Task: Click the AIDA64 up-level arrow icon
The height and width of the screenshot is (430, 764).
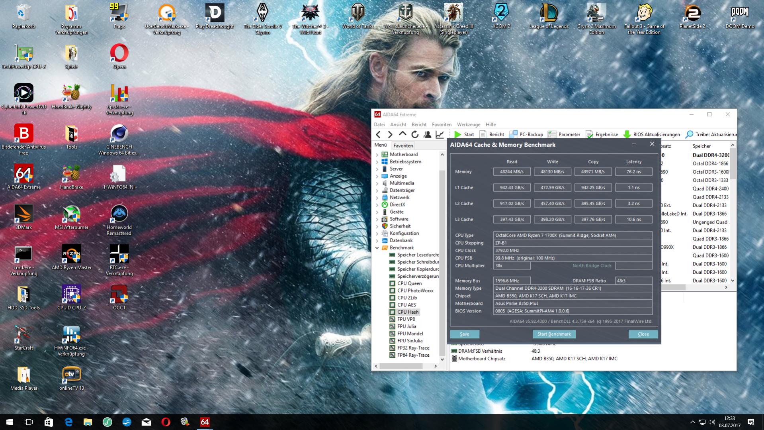Action: 403,135
